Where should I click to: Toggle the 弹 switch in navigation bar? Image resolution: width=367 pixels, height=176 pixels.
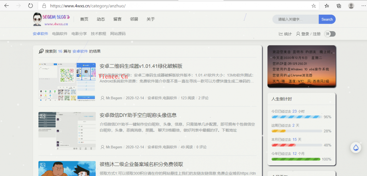pos(330,34)
